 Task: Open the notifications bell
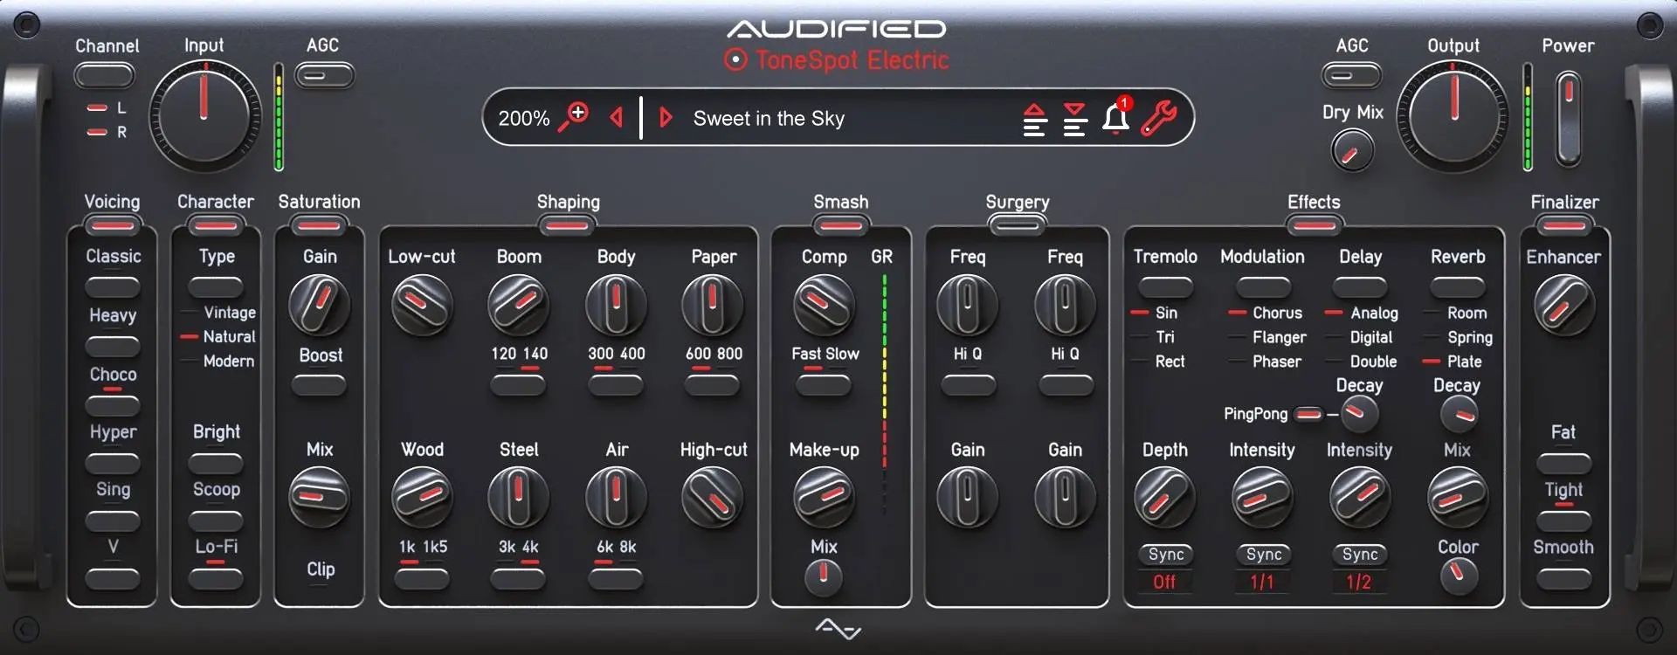pyautogui.click(x=1116, y=116)
